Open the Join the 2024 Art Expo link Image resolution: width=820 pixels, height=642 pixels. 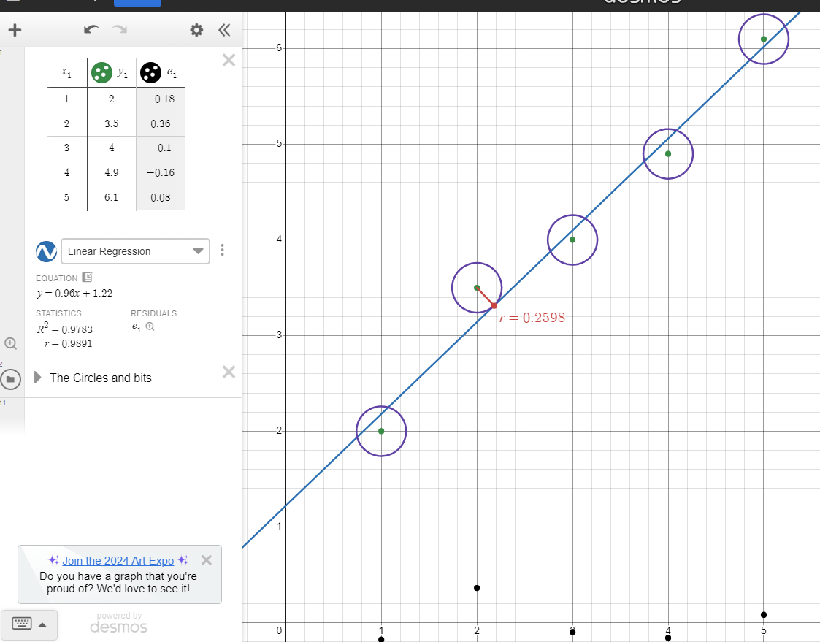118,560
